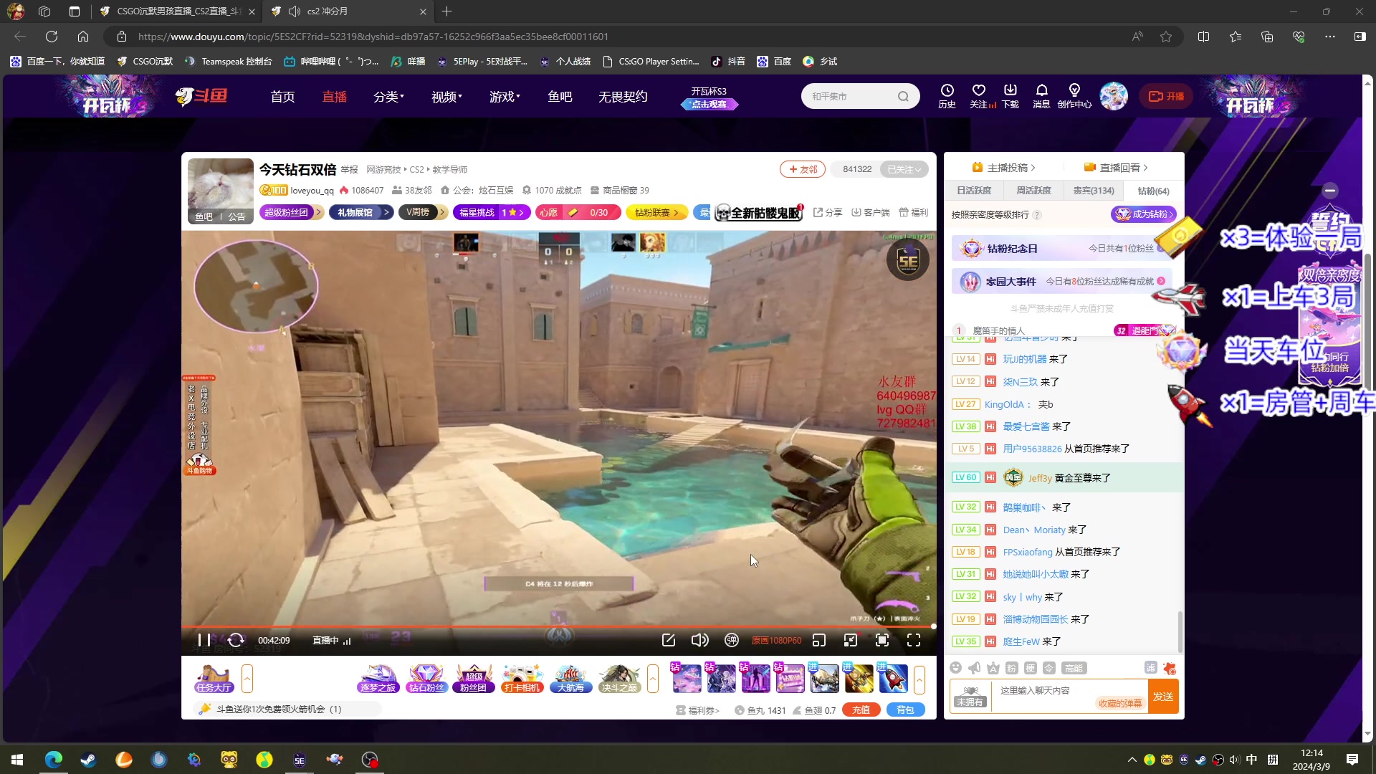1376x774 pixels.
Task: Open 钻石粉丝 diamond fan icon
Action: click(x=426, y=679)
